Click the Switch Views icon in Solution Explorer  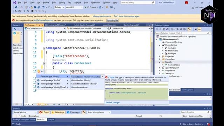tap(167, 29)
